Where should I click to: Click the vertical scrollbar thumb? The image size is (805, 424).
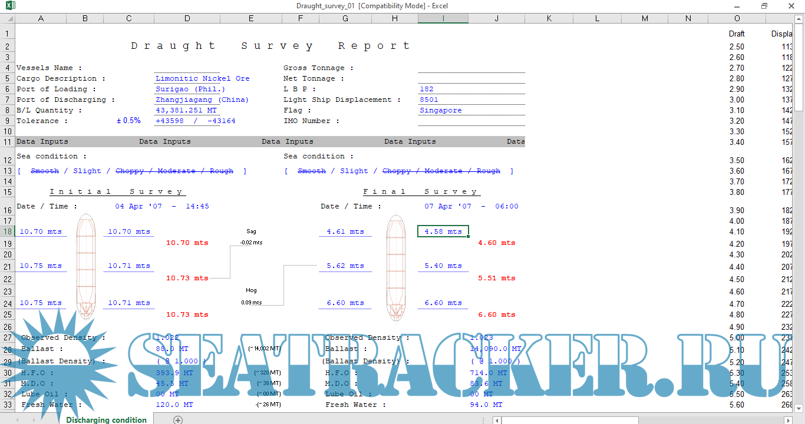click(x=799, y=71)
